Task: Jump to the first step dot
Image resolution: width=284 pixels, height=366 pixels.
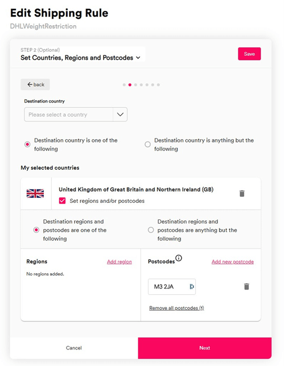Action: tap(124, 85)
